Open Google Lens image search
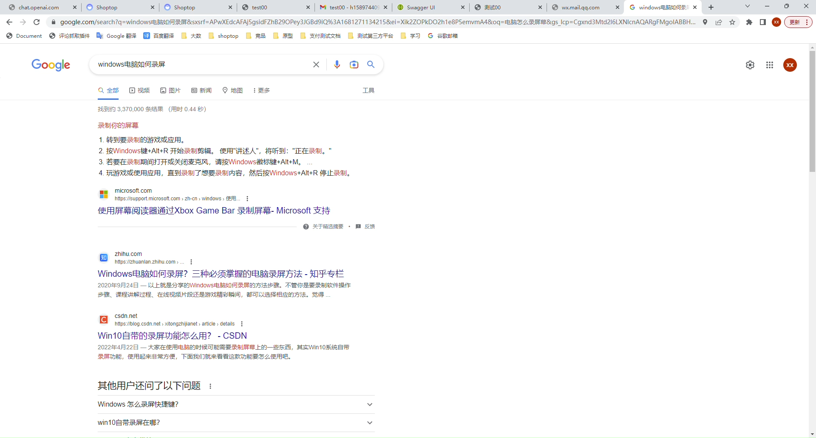 354,65
